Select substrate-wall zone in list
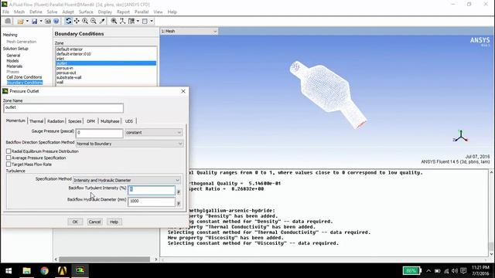 [x=106, y=77]
